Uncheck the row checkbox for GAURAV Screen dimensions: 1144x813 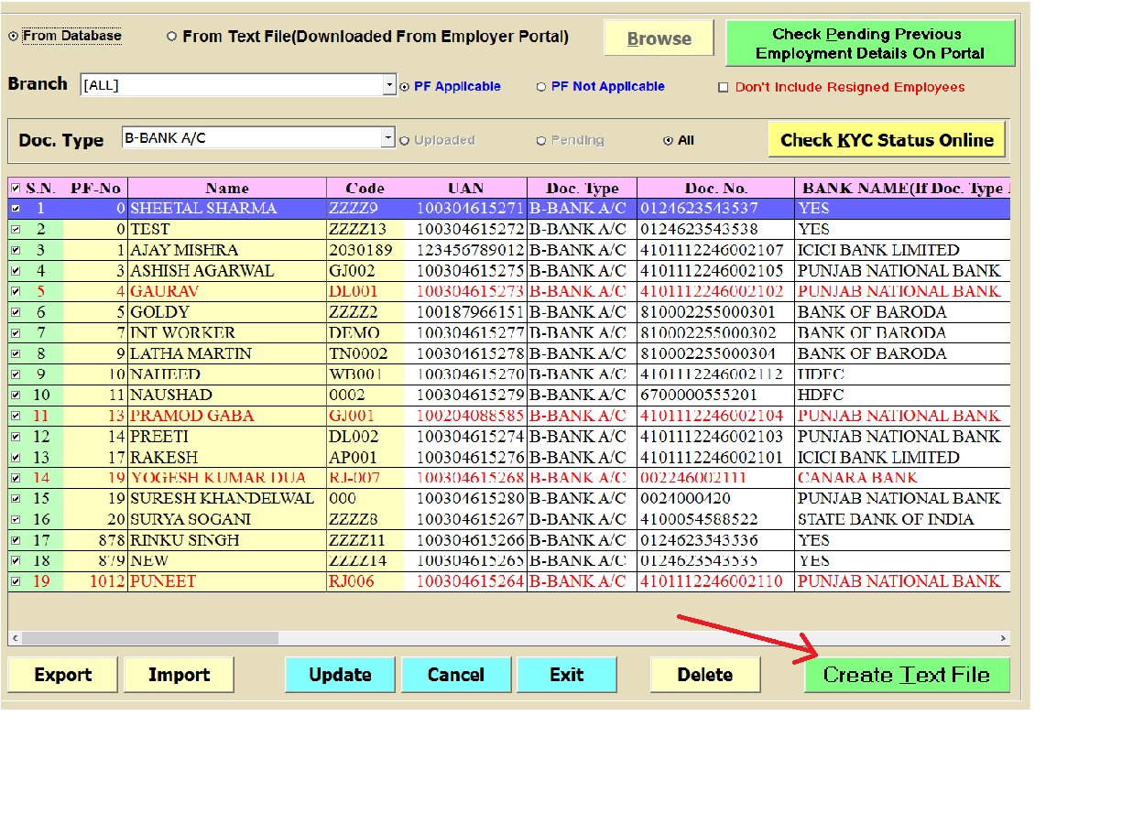click(15, 291)
